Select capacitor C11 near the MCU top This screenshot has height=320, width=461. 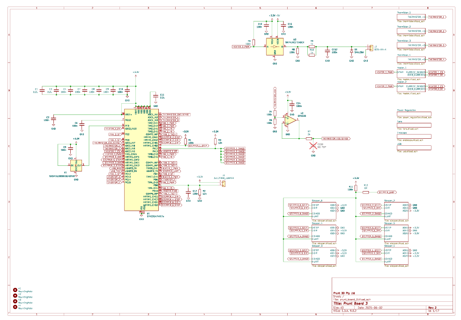(156, 96)
